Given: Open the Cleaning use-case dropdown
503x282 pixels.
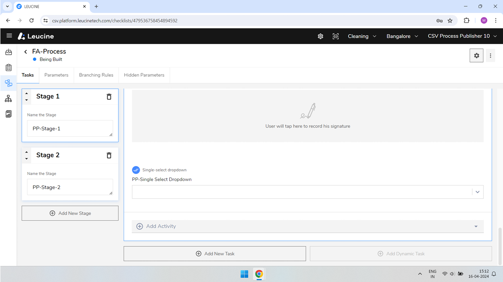Looking at the screenshot, I should 362,36.
